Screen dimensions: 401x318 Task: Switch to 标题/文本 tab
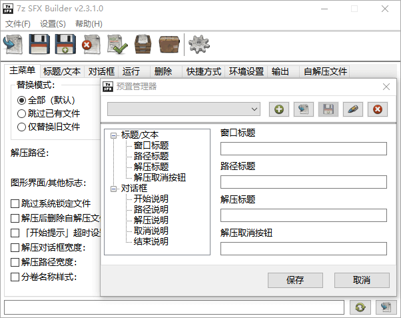(62, 71)
